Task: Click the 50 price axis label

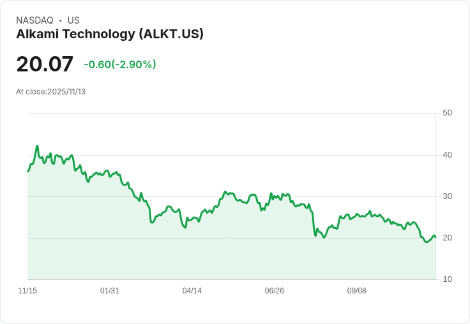Action: (447, 113)
